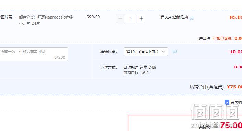Click the -10.00 discount amount
Image resolution: width=242 pixels, height=131 pixels.
click(x=235, y=52)
